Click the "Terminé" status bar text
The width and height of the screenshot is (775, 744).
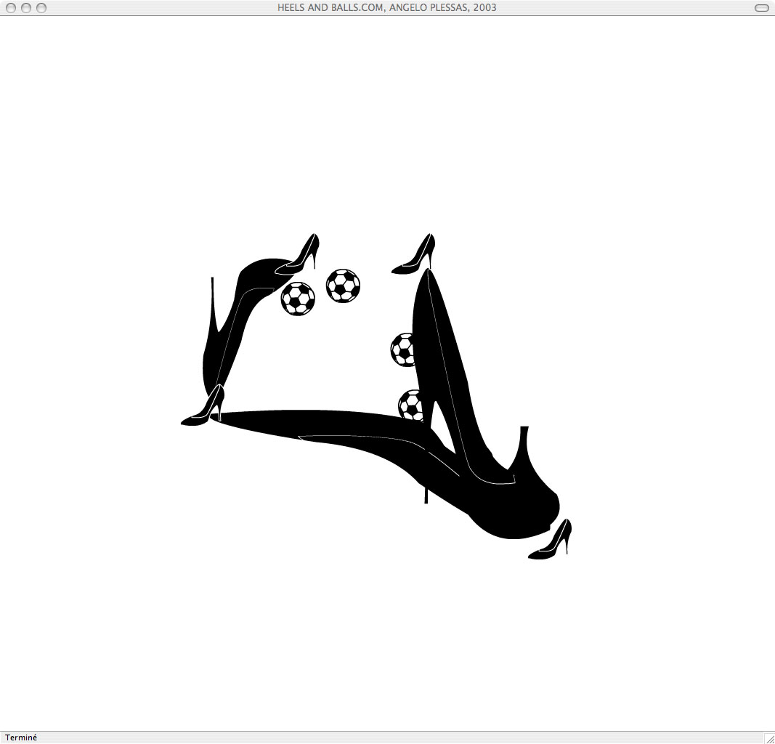21,737
